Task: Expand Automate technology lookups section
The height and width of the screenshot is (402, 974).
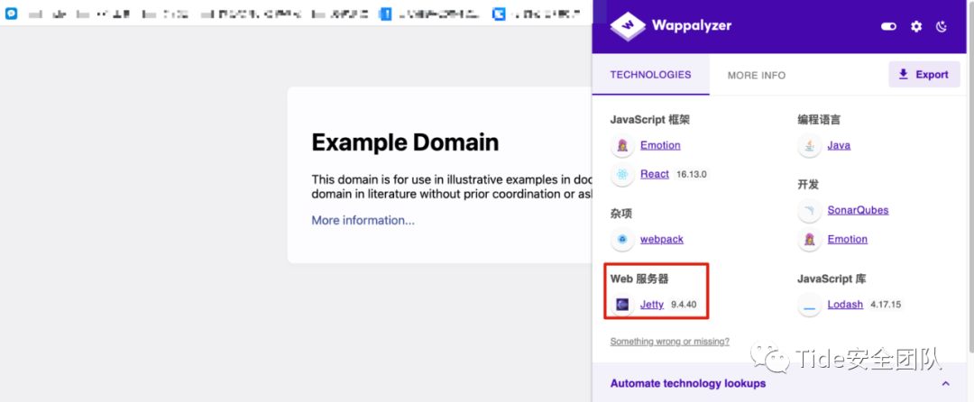Action: [945, 383]
